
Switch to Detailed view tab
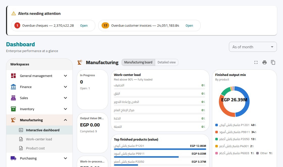pos(167,62)
